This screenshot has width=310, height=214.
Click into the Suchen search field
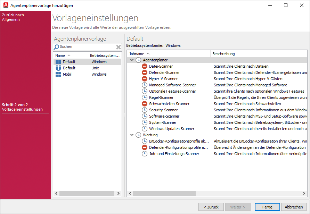click(87, 47)
